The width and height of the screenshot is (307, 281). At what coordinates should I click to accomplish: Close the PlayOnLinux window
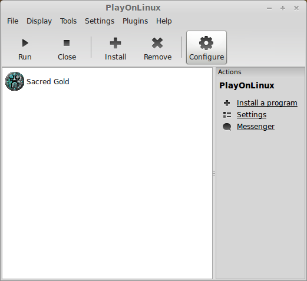pyautogui.click(x=296, y=8)
